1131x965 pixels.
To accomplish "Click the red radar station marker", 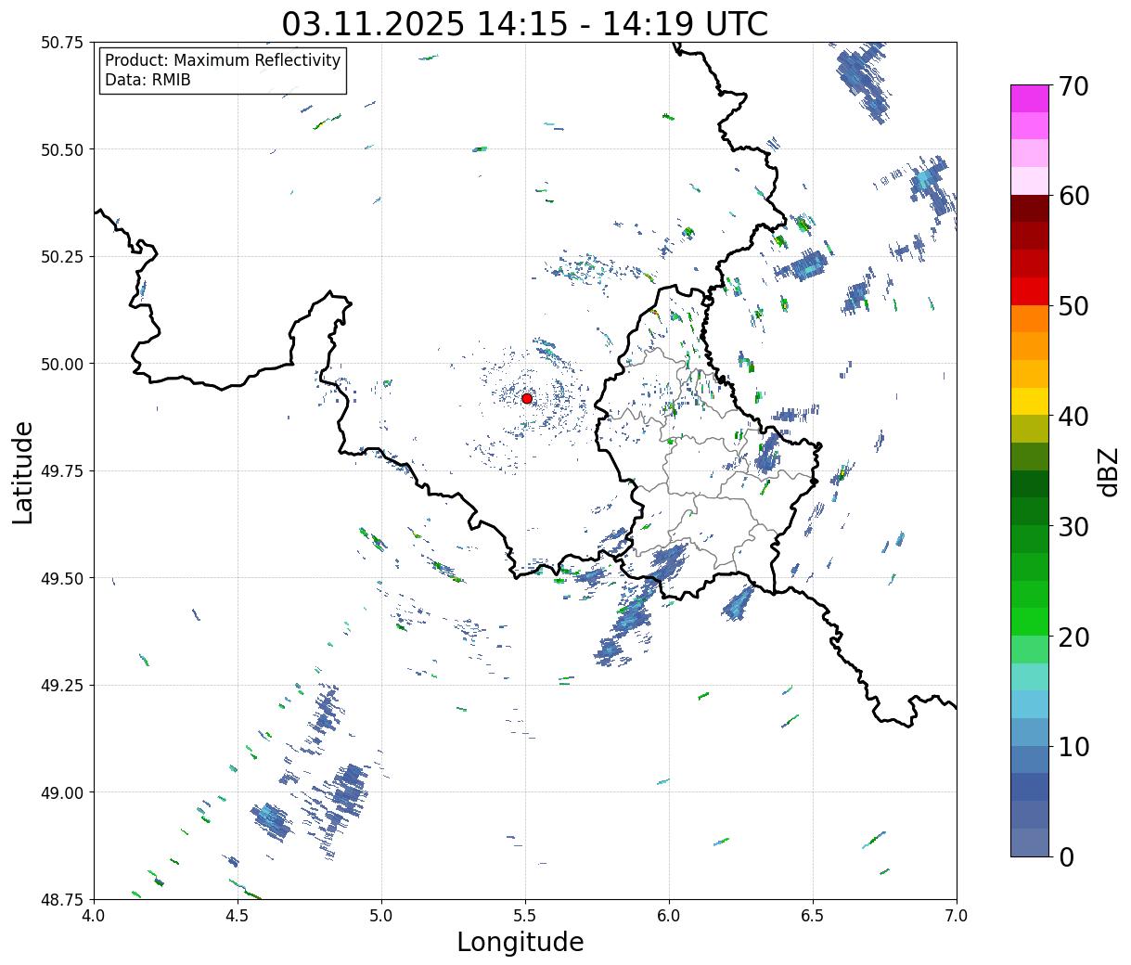I will [x=527, y=398].
